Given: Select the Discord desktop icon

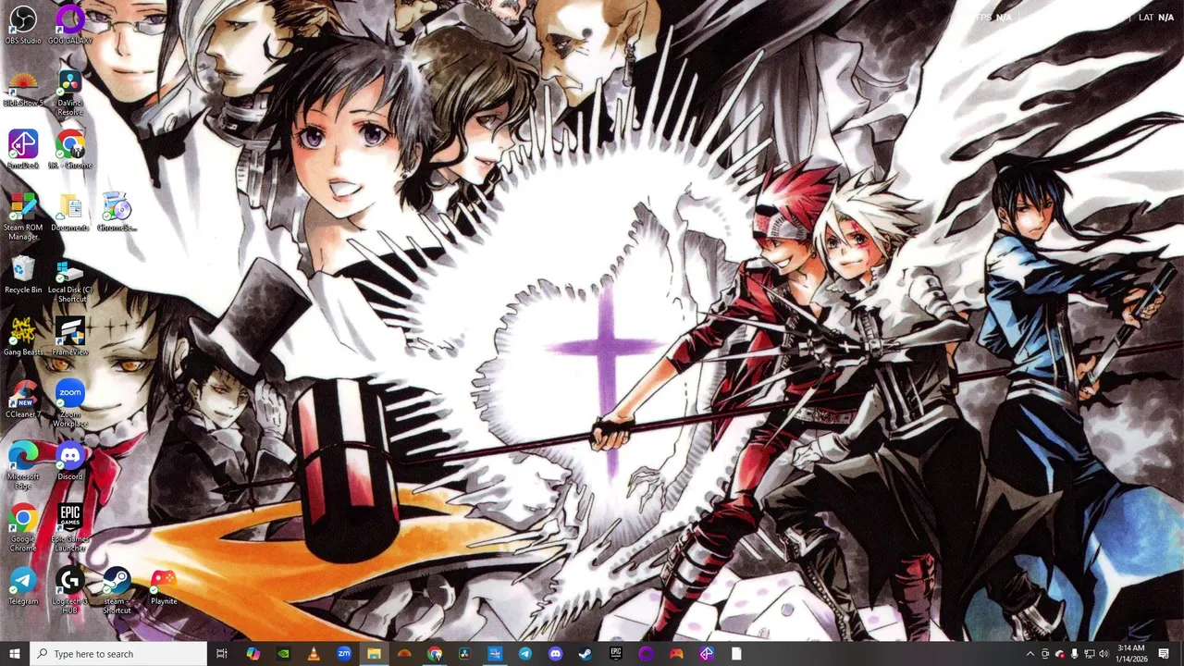Looking at the screenshot, I should point(70,462).
